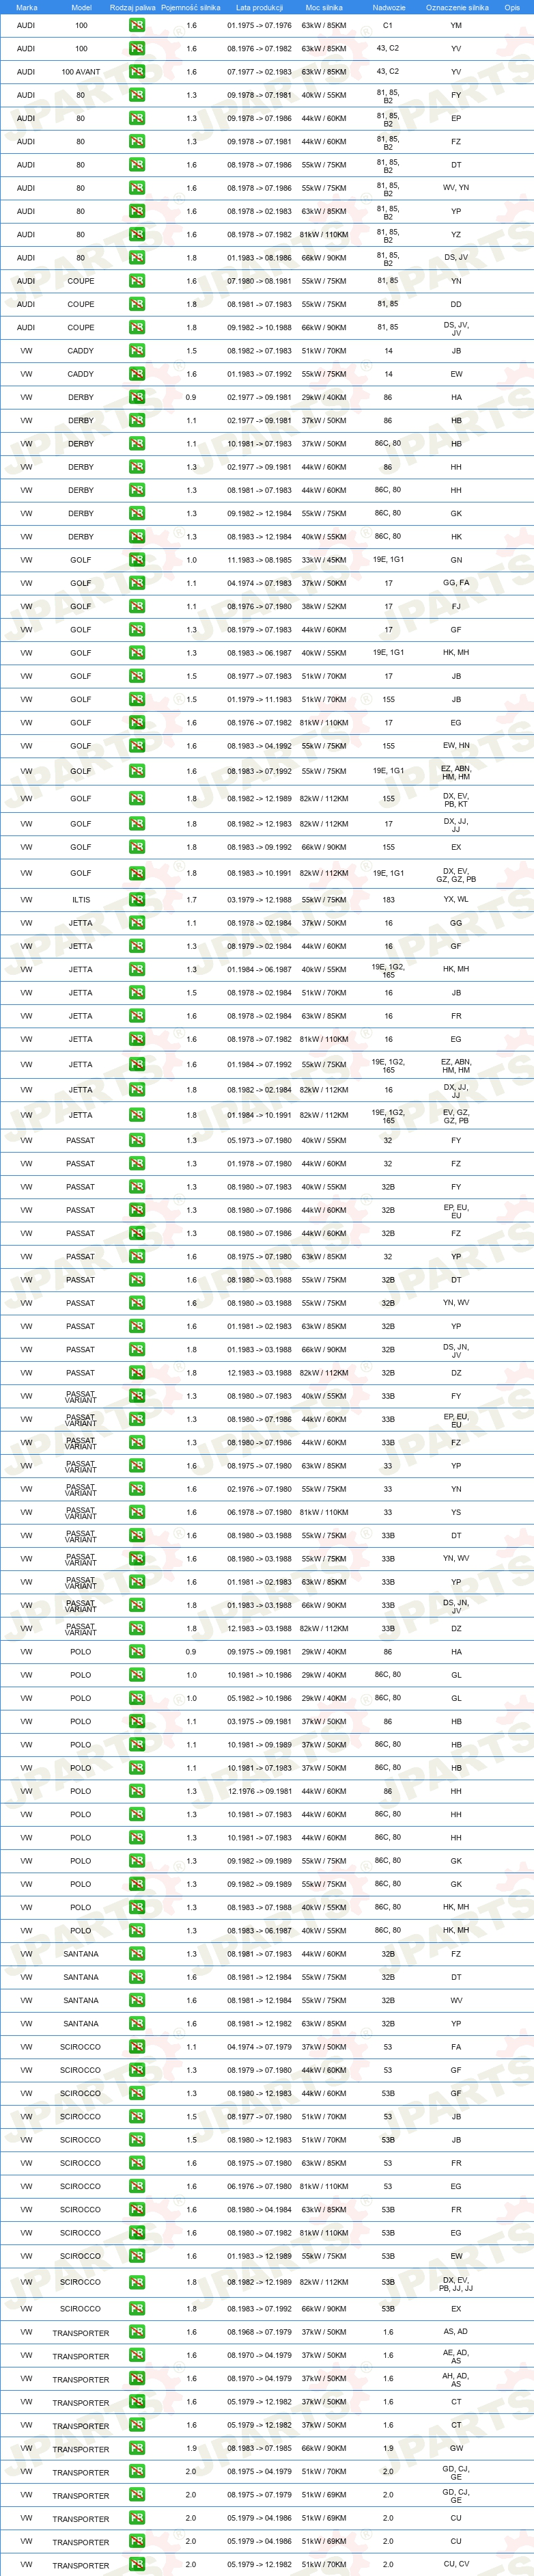Select production years 12.1976 -> 09.1981
Screen dimensions: 534x2576
click(x=259, y=1791)
